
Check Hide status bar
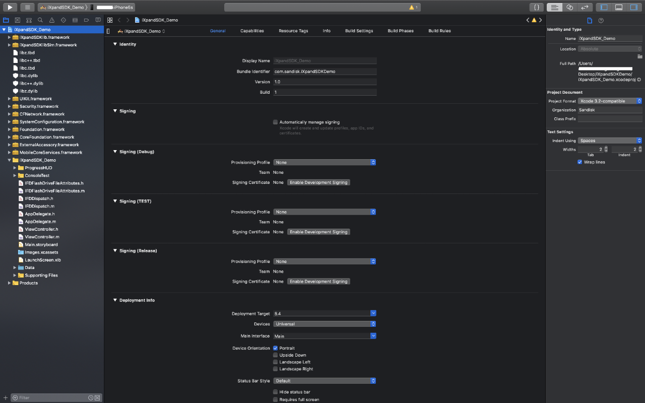[x=276, y=392]
